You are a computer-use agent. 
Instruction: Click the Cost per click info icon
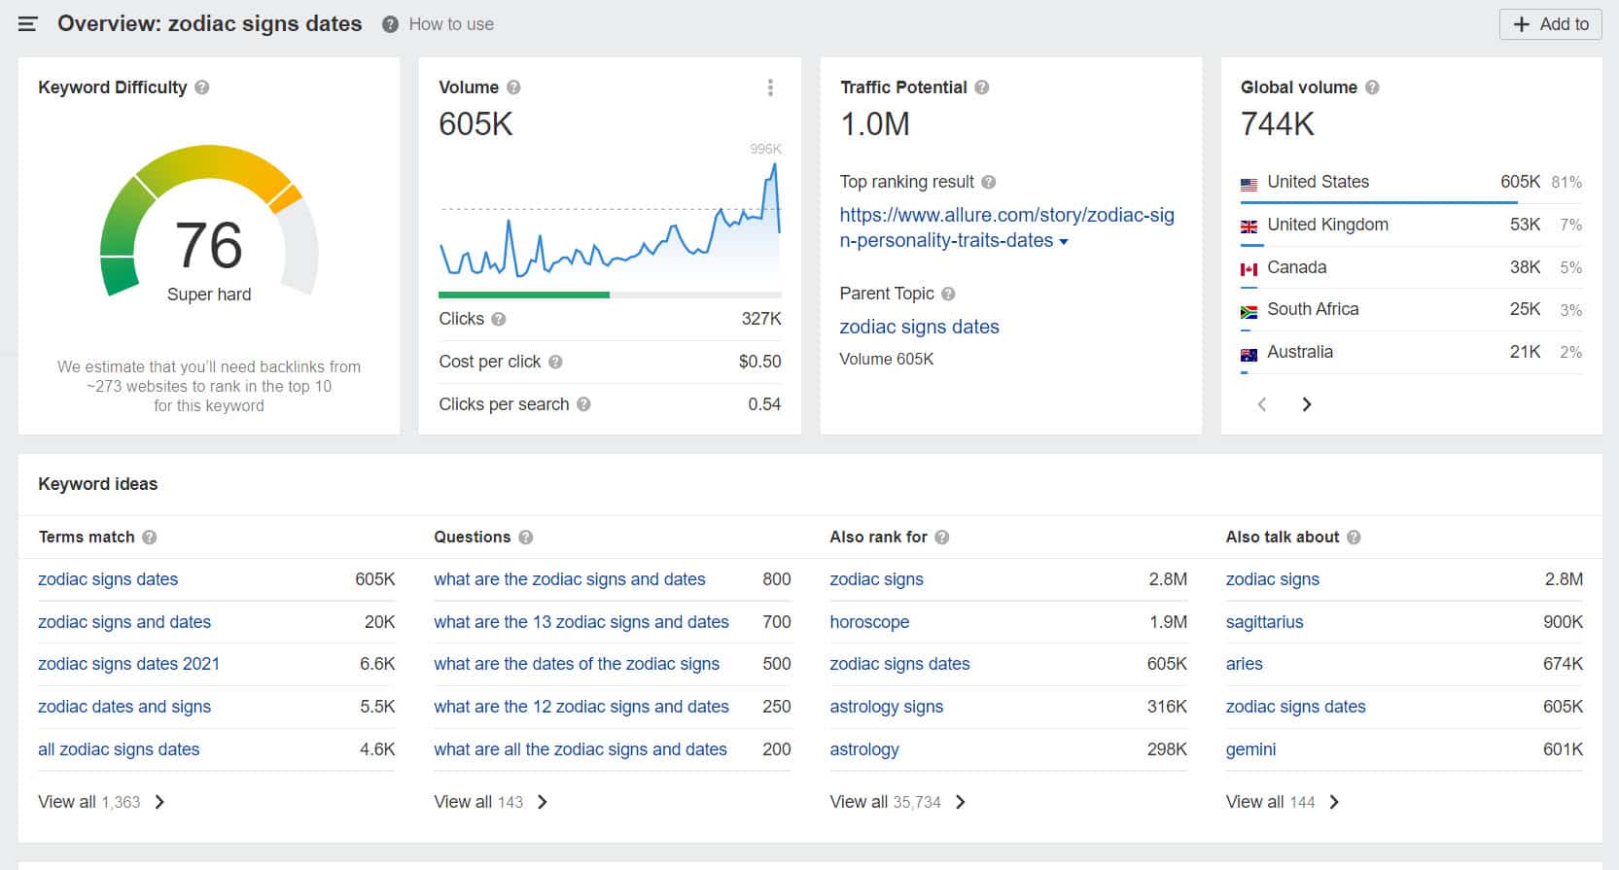click(x=555, y=362)
